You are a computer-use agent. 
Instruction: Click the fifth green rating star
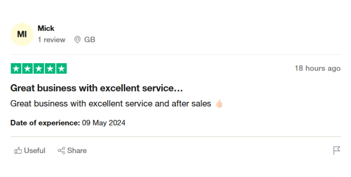[x=61, y=68]
